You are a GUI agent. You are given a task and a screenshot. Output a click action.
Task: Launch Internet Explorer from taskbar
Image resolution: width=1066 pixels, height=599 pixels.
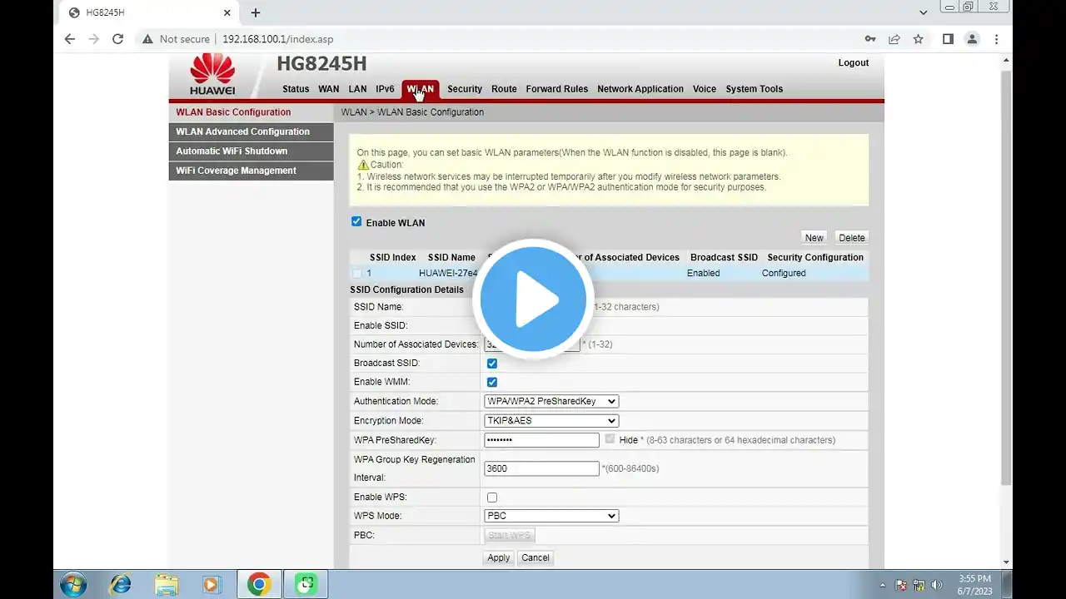click(121, 585)
